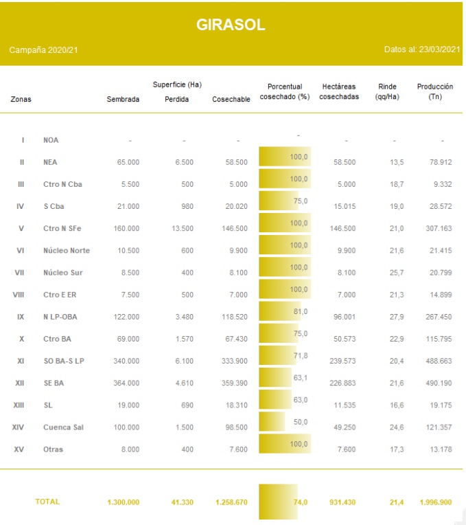This screenshot has width=466, height=525.
Task: Click the S Cba perdida value 980
Action: (185, 207)
